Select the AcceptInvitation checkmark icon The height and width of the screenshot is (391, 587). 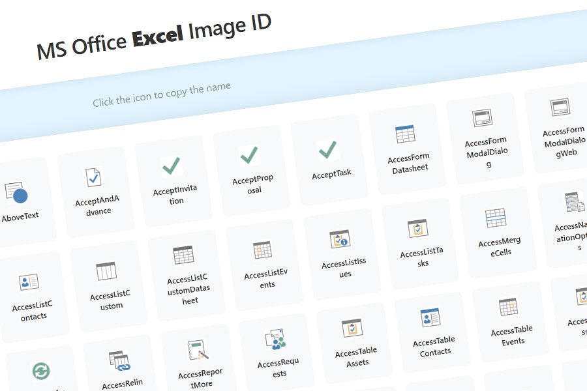[172, 166]
